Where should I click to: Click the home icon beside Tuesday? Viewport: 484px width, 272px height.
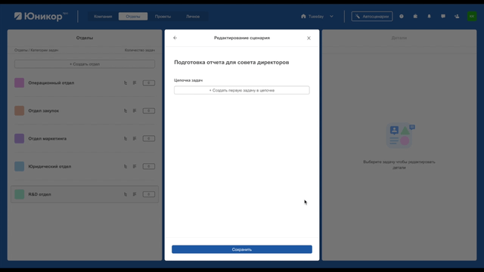point(303,17)
